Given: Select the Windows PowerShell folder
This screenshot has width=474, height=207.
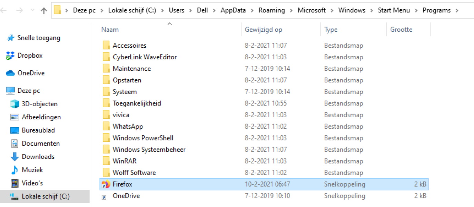Looking at the screenshot, I should coord(143,138).
